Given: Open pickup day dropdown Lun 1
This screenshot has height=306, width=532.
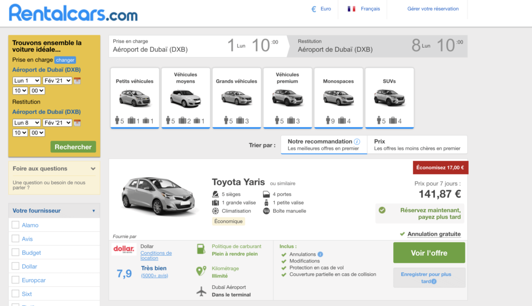Looking at the screenshot, I should [x=26, y=81].
